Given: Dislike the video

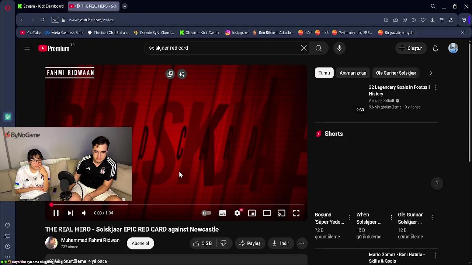Looking at the screenshot, I should (223, 243).
